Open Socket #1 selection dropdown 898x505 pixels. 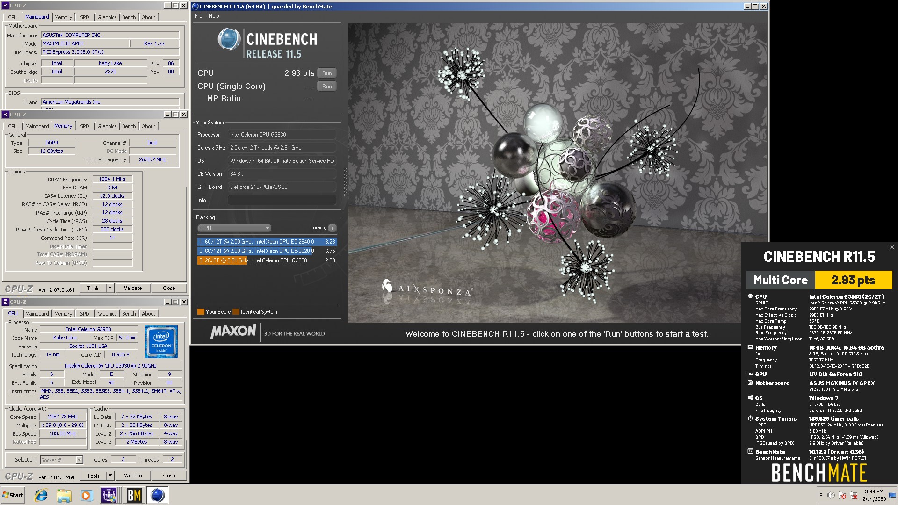coord(61,460)
